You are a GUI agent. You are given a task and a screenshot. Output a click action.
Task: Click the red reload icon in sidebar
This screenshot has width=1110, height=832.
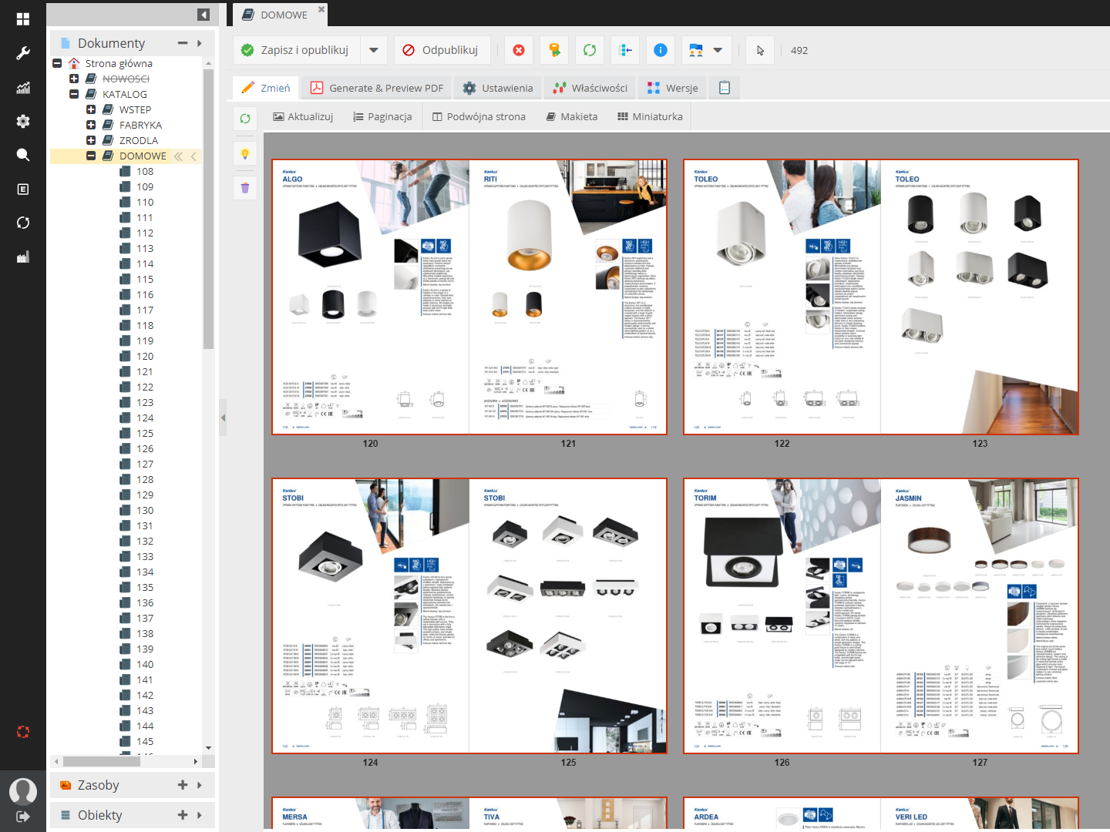[23, 732]
